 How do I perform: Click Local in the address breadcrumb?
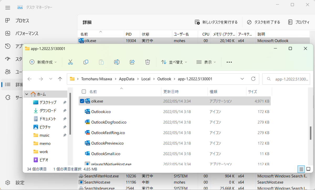[146, 79]
